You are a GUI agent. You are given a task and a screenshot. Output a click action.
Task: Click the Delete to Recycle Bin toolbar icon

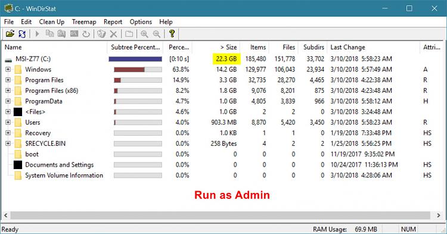(x=101, y=34)
